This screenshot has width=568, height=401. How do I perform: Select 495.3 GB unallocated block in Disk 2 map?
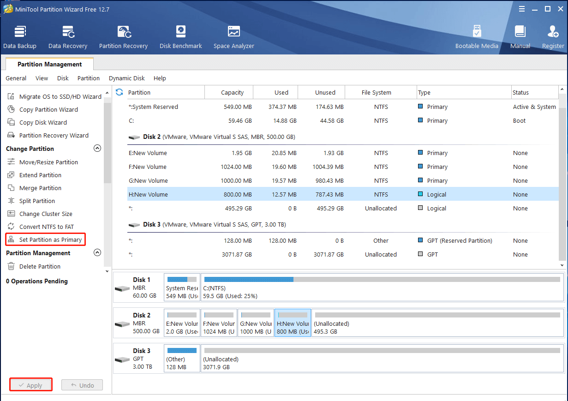pyautogui.click(x=438, y=323)
